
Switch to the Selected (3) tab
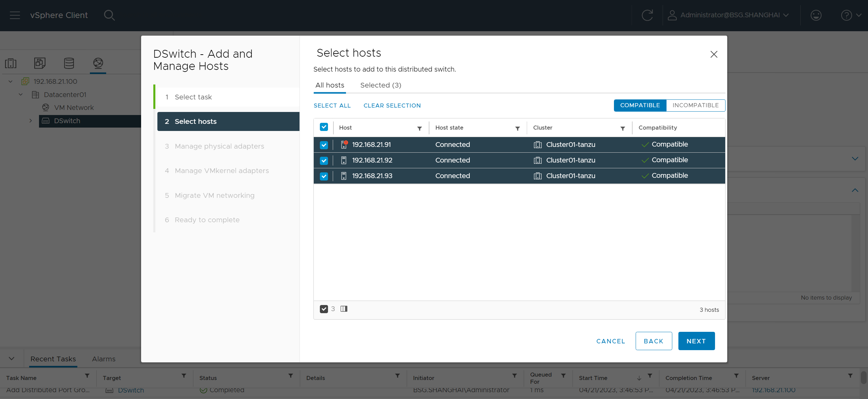381,85
